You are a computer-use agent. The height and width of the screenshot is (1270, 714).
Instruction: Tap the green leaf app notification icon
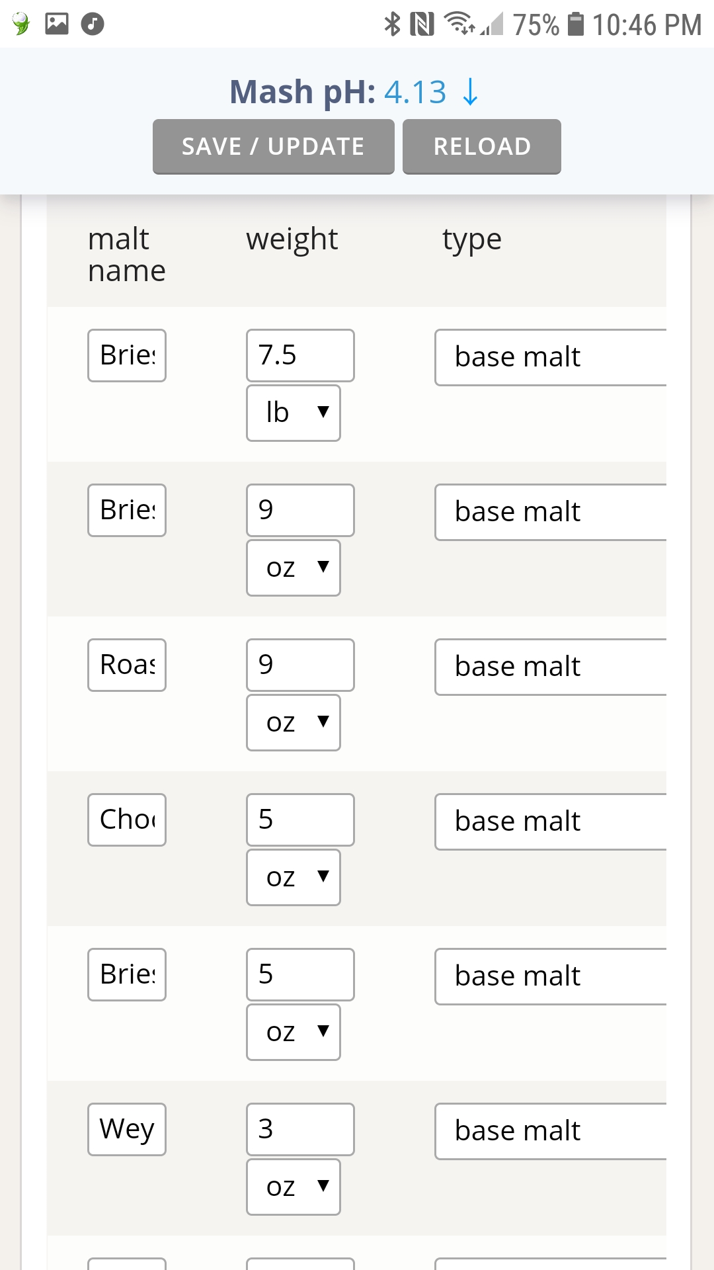pyautogui.click(x=21, y=24)
